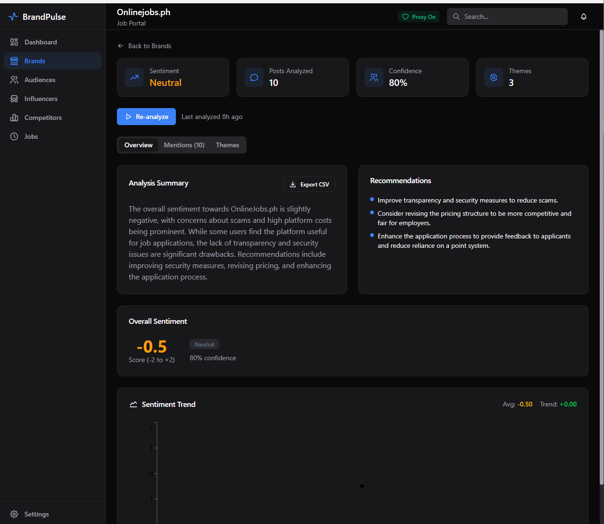Viewport: 604px width, 524px height.
Task: Switch to the Themes tab
Action: tap(227, 145)
